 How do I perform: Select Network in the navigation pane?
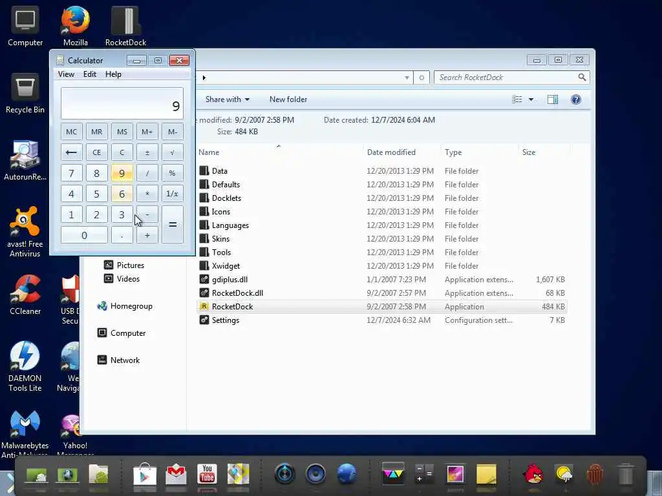tap(119, 360)
